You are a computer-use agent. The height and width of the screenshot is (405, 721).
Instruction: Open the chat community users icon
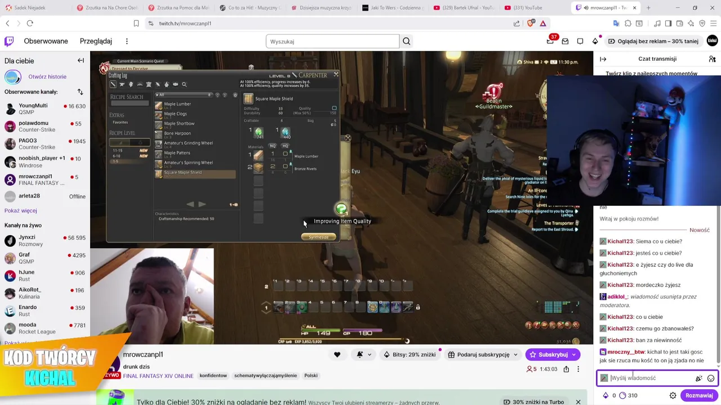coord(713,59)
